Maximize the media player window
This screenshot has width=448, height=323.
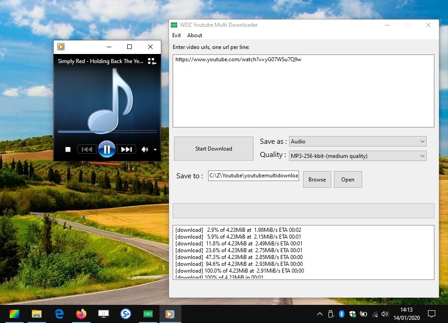click(x=129, y=47)
